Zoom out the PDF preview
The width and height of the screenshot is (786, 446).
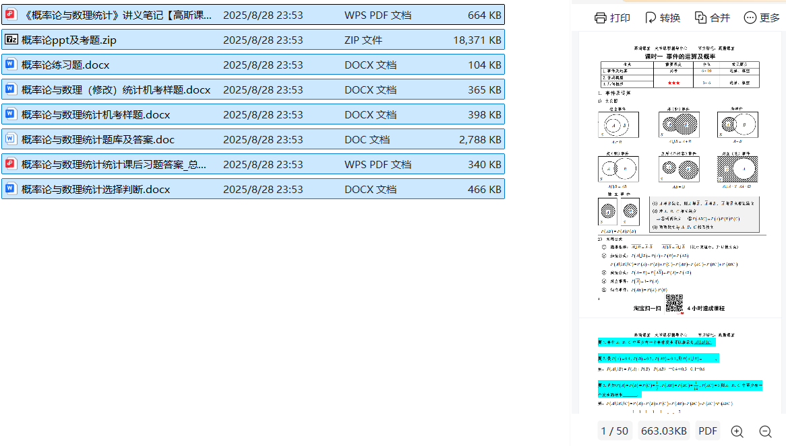(765, 431)
